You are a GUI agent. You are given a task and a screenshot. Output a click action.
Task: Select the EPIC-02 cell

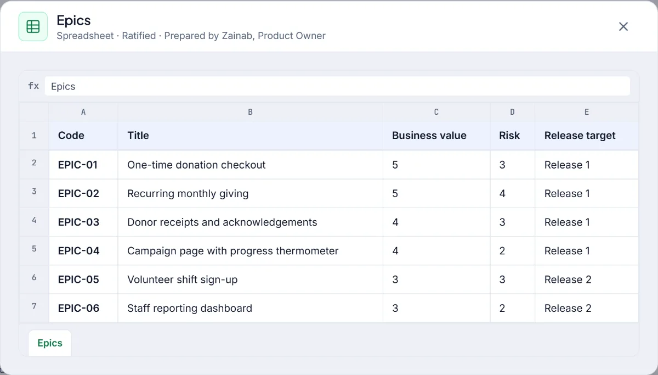pyautogui.click(x=83, y=193)
